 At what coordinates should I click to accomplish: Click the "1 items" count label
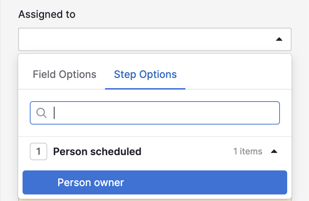[x=248, y=151]
